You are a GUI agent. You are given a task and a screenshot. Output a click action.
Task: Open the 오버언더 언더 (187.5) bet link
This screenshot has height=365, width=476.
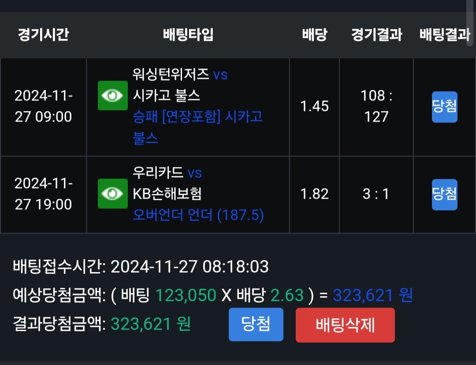(x=198, y=215)
